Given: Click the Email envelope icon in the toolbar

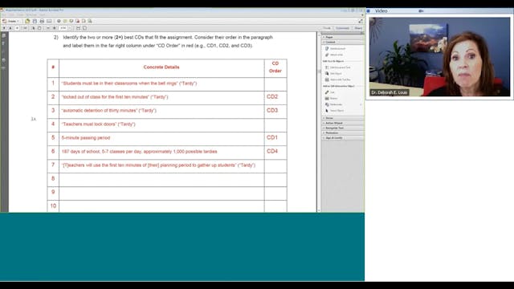Looking at the screenshot, I should tap(49, 21).
